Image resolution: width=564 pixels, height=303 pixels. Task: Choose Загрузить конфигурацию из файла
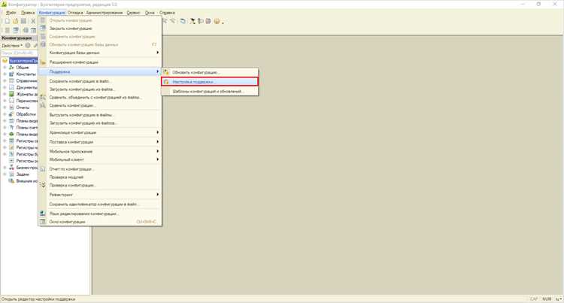tap(100, 89)
